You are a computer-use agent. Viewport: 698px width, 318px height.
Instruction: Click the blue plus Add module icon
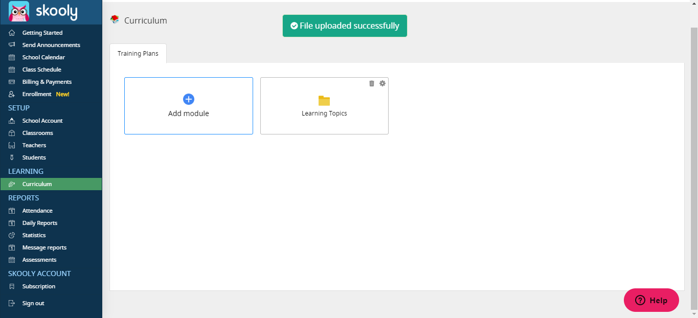coord(189,99)
